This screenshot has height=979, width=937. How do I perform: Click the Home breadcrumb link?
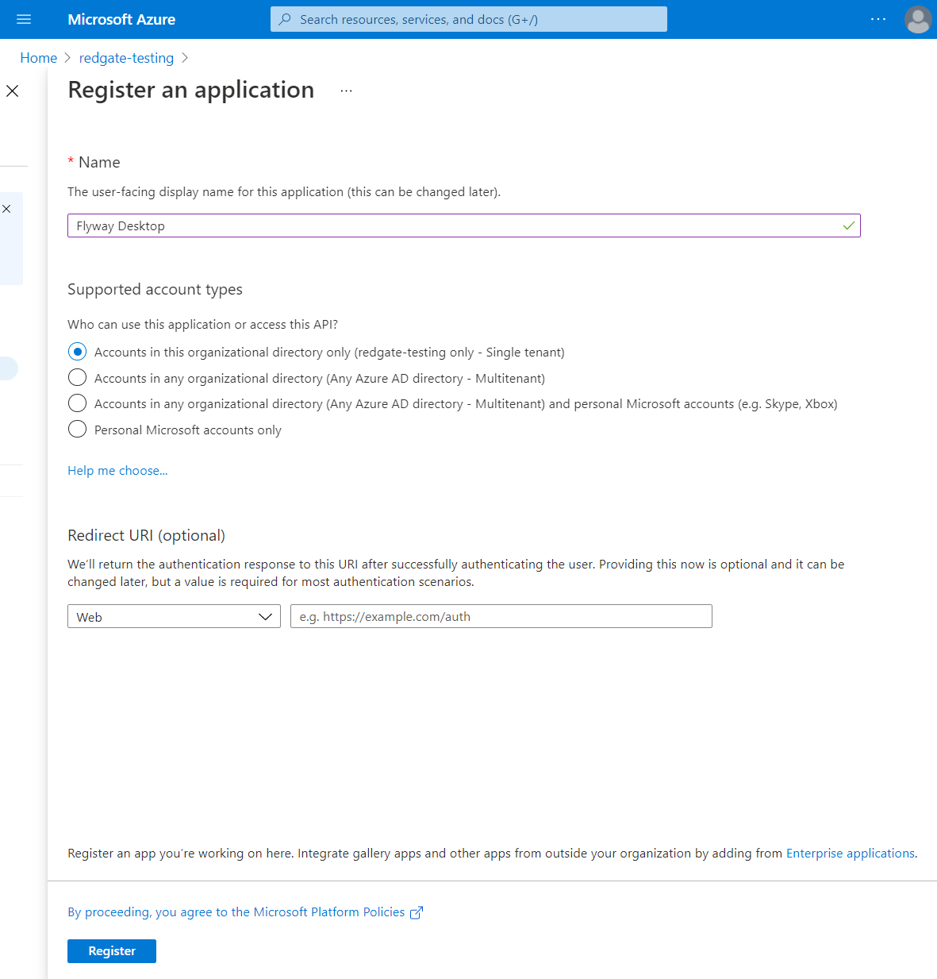tap(38, 58)
